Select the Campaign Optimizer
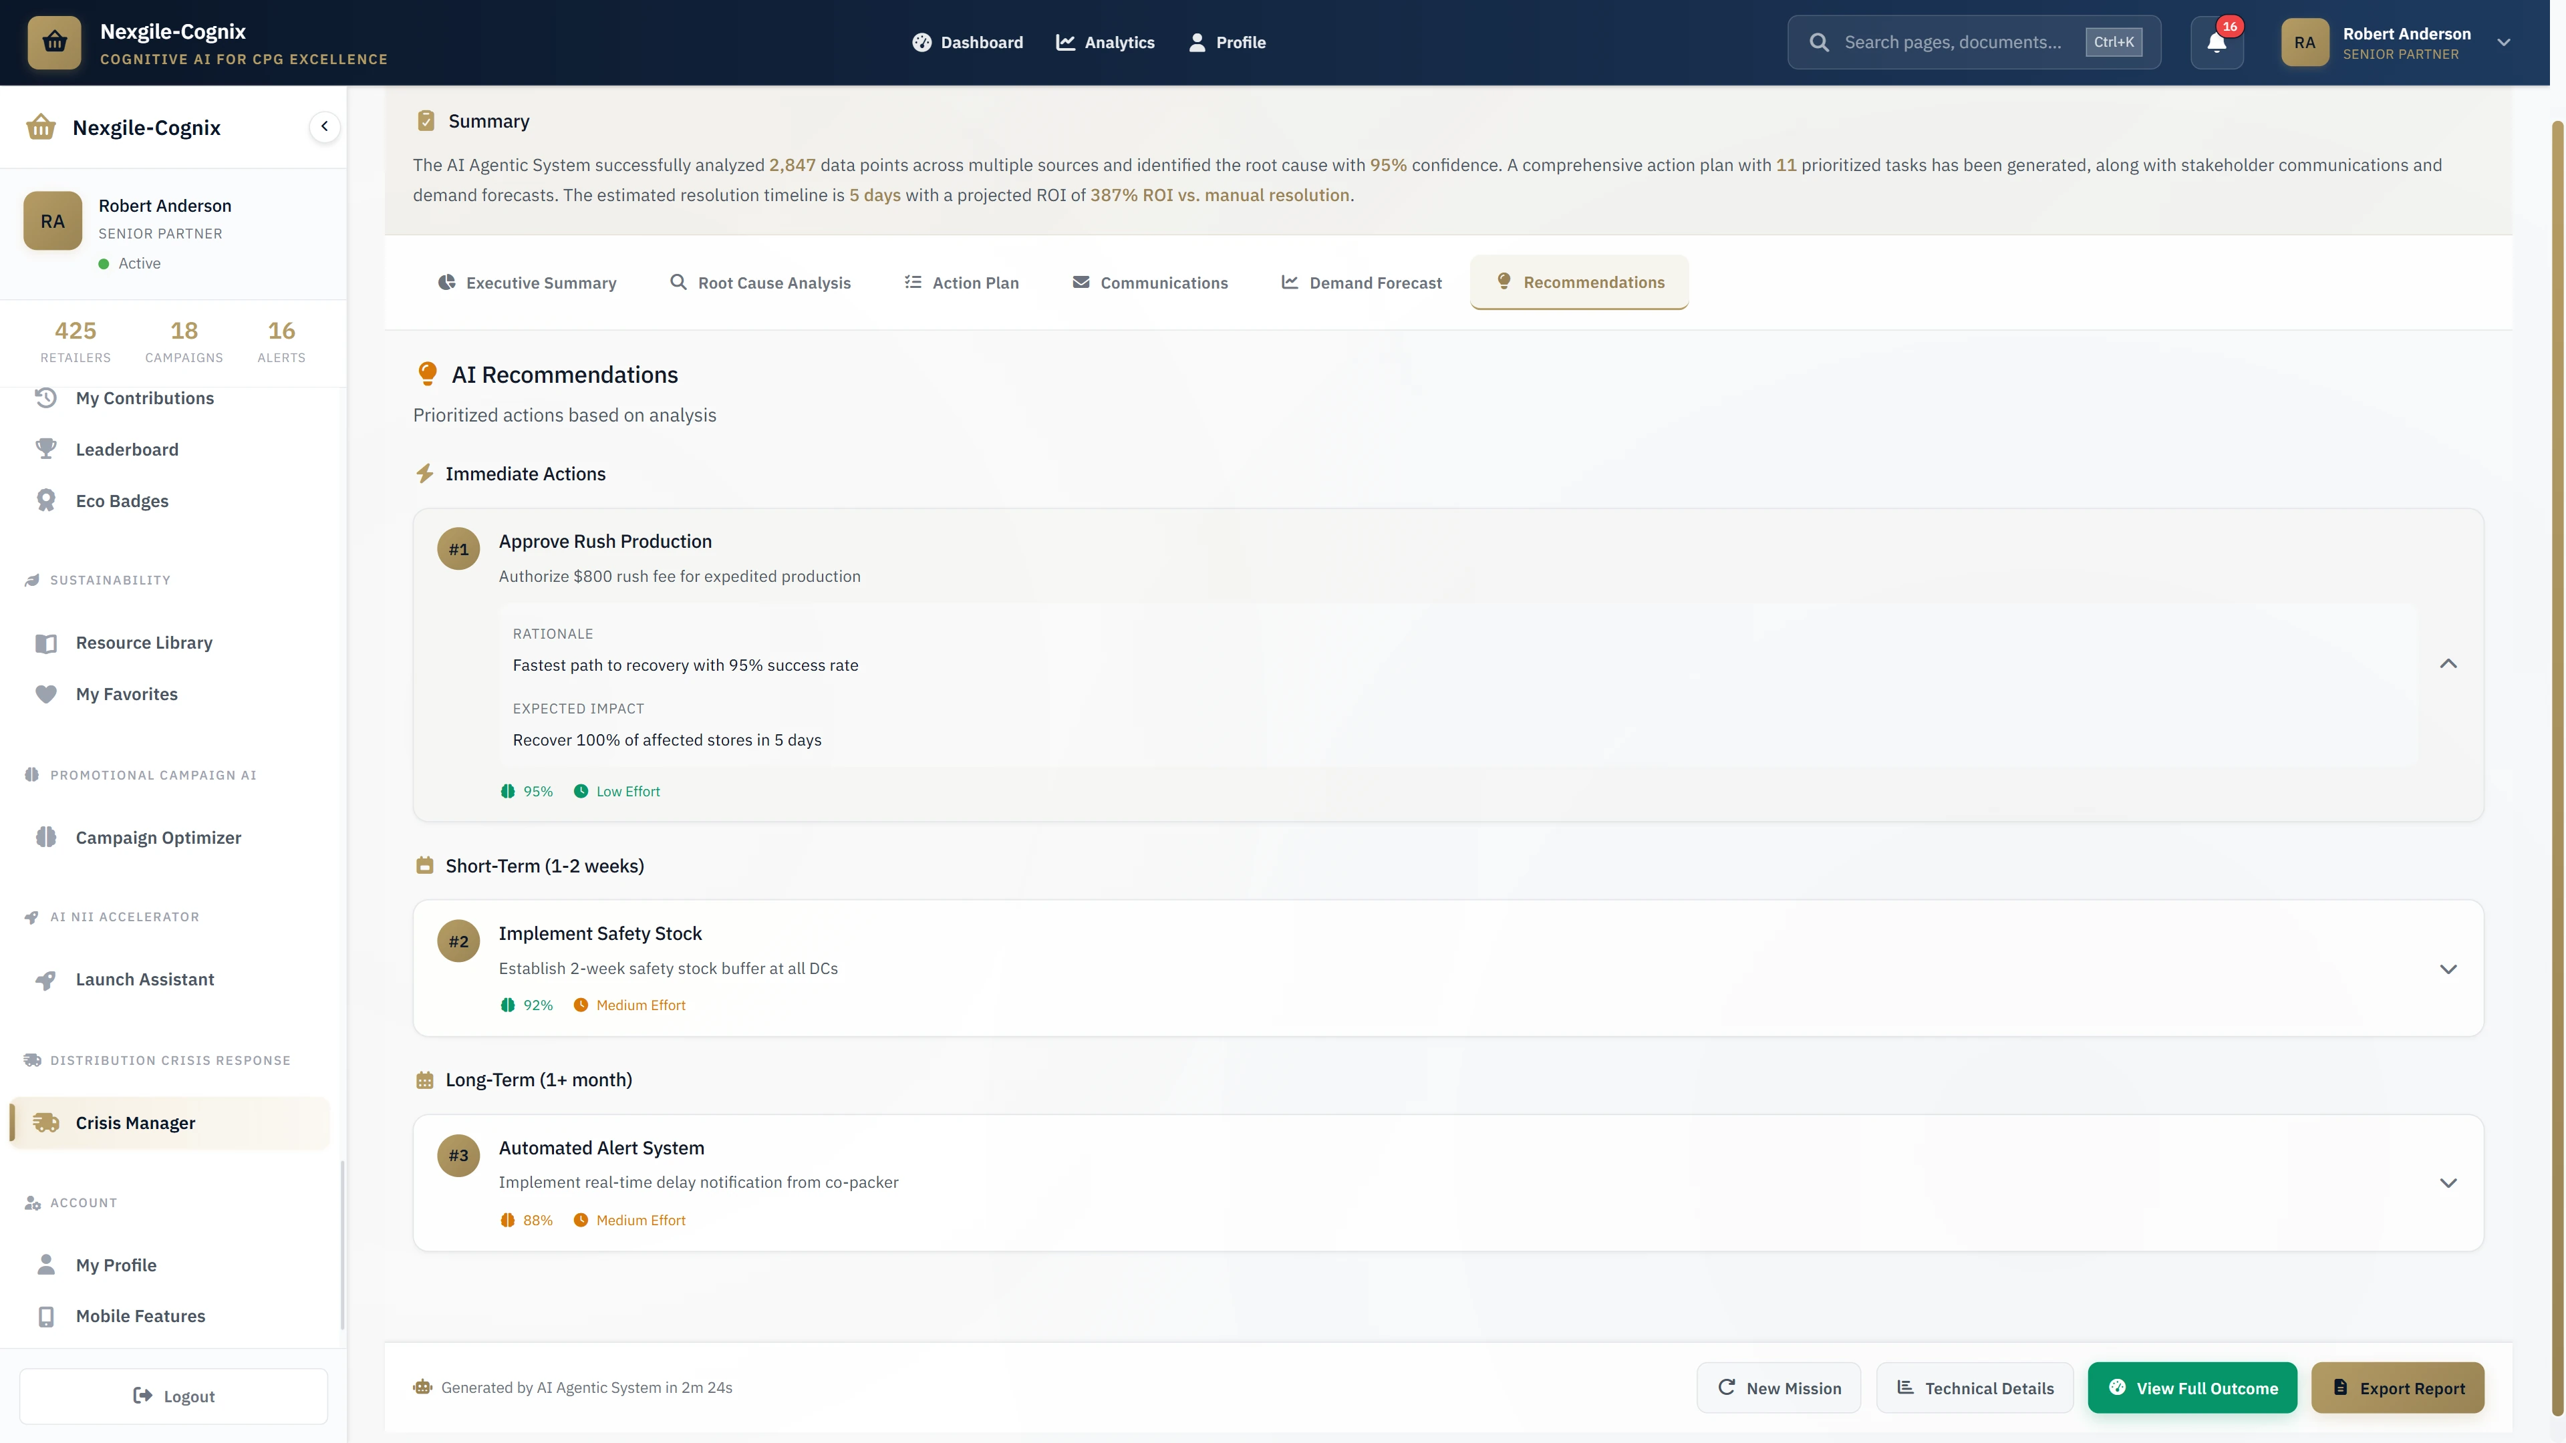The image size is (2566, 1443). [158, 838]
